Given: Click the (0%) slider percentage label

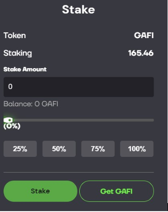Looking at the screenshot, I should pos(12,126).
